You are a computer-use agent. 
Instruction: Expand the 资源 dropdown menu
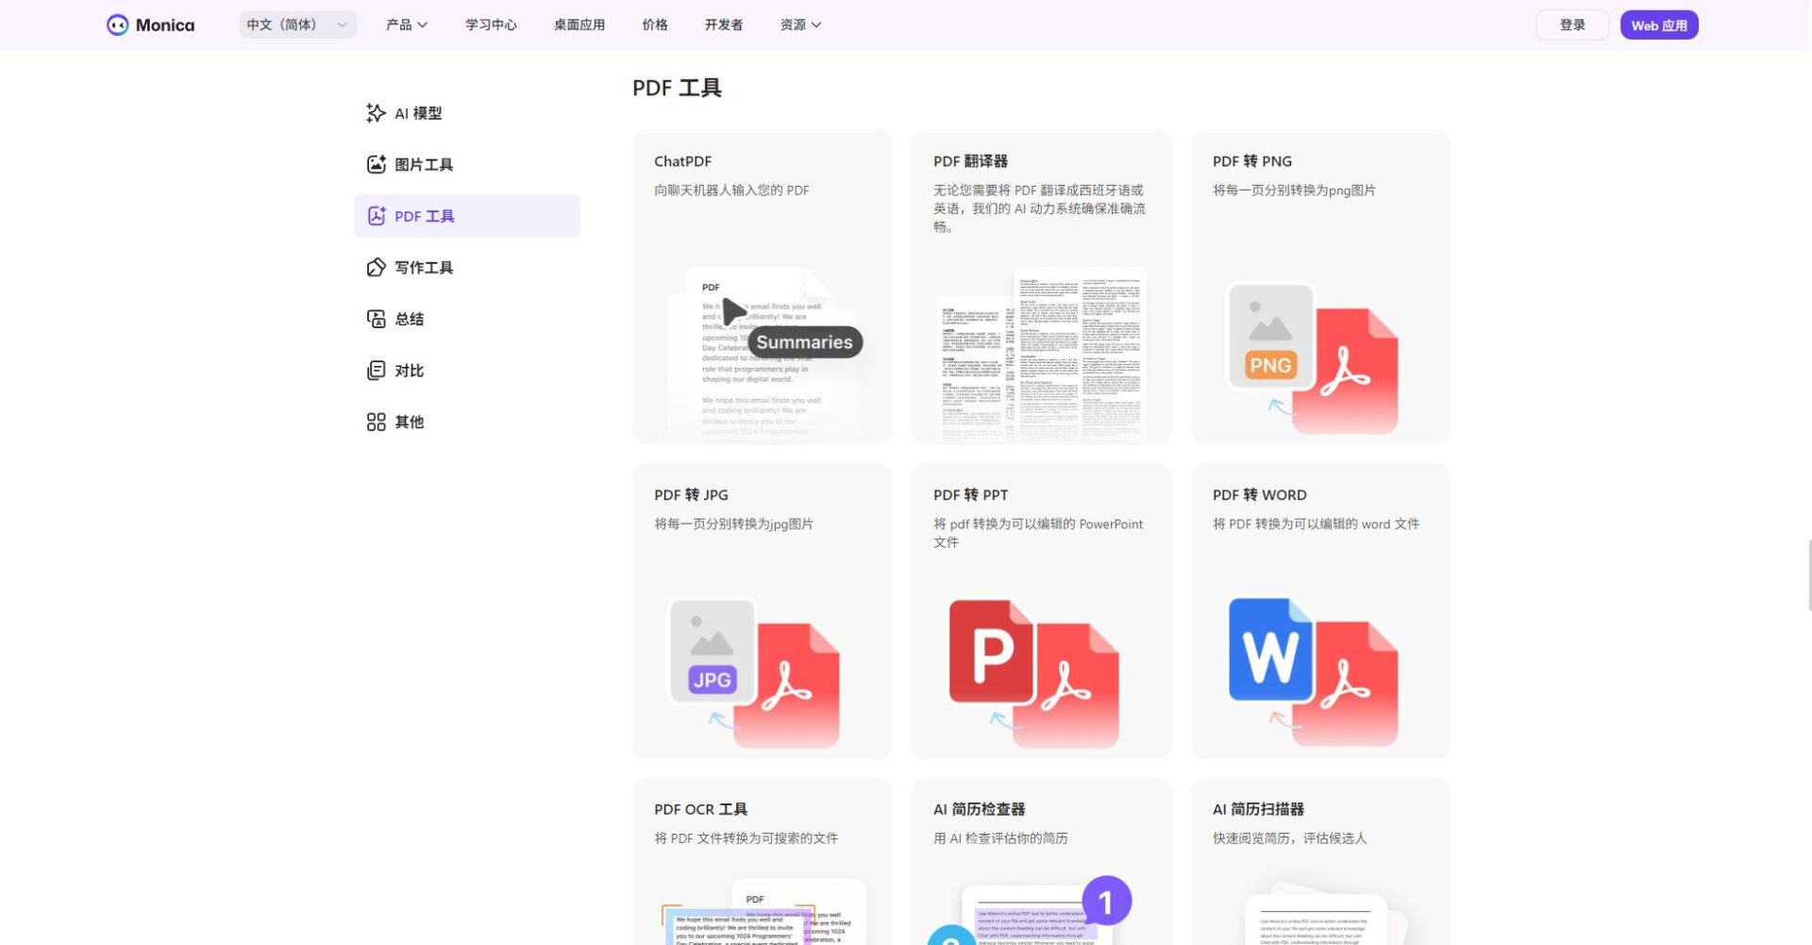[x=800, y=25]
